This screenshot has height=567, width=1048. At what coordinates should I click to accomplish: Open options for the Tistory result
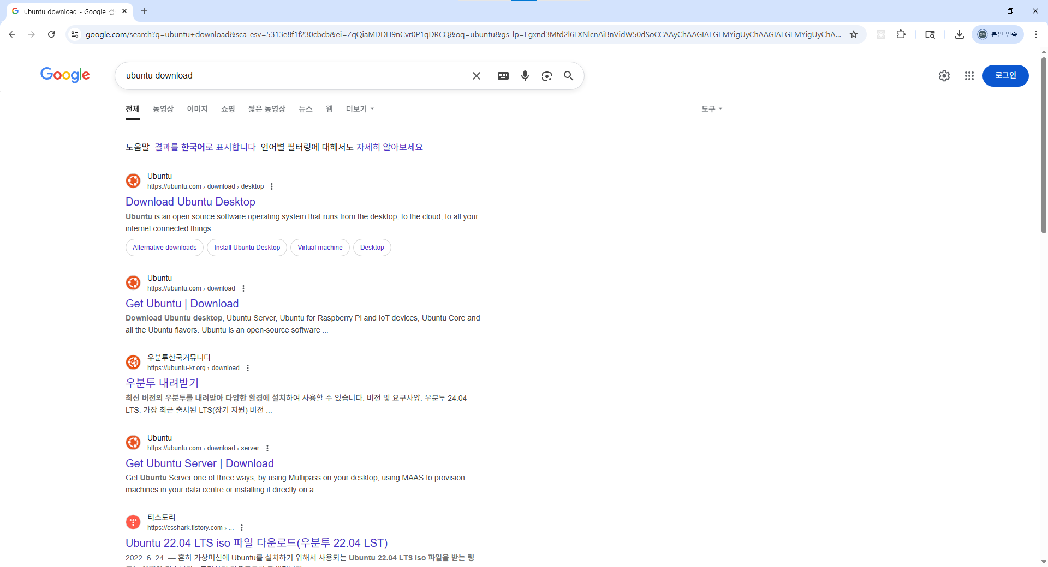click(242, 528)
